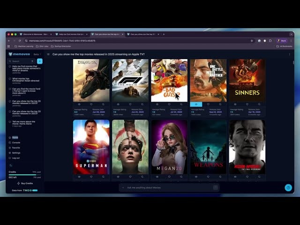Open the tab search chevron at top right

[x=291, y=34]
